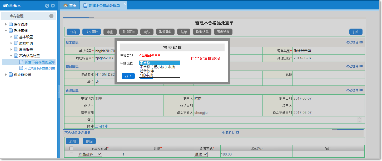Toggle the 库存管理 panel collapse minus icon

click(52, 16)
